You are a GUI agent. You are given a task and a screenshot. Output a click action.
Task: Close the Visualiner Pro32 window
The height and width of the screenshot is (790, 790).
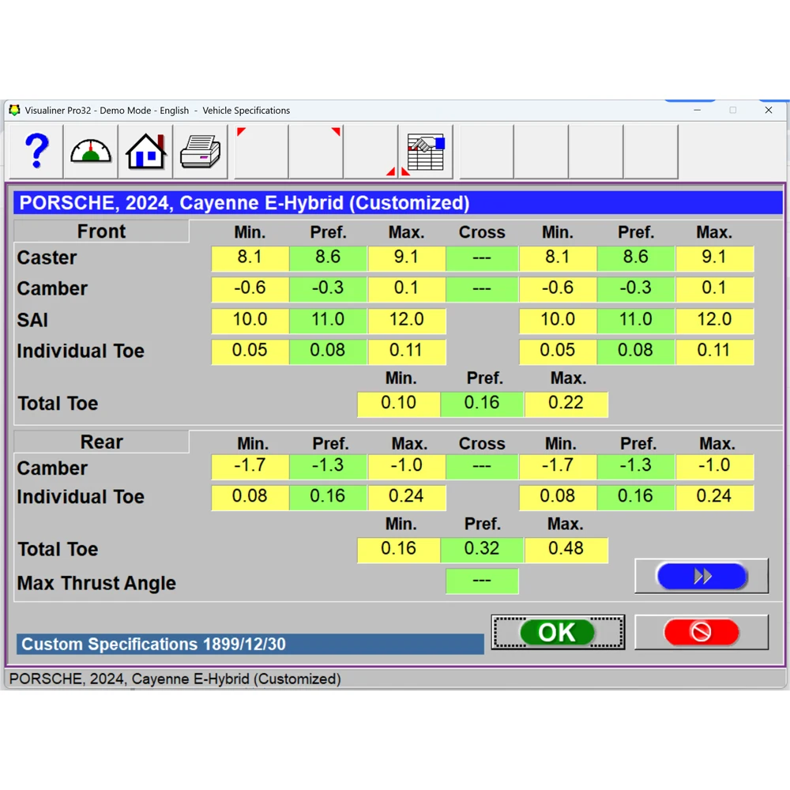(x=768, y=111)
